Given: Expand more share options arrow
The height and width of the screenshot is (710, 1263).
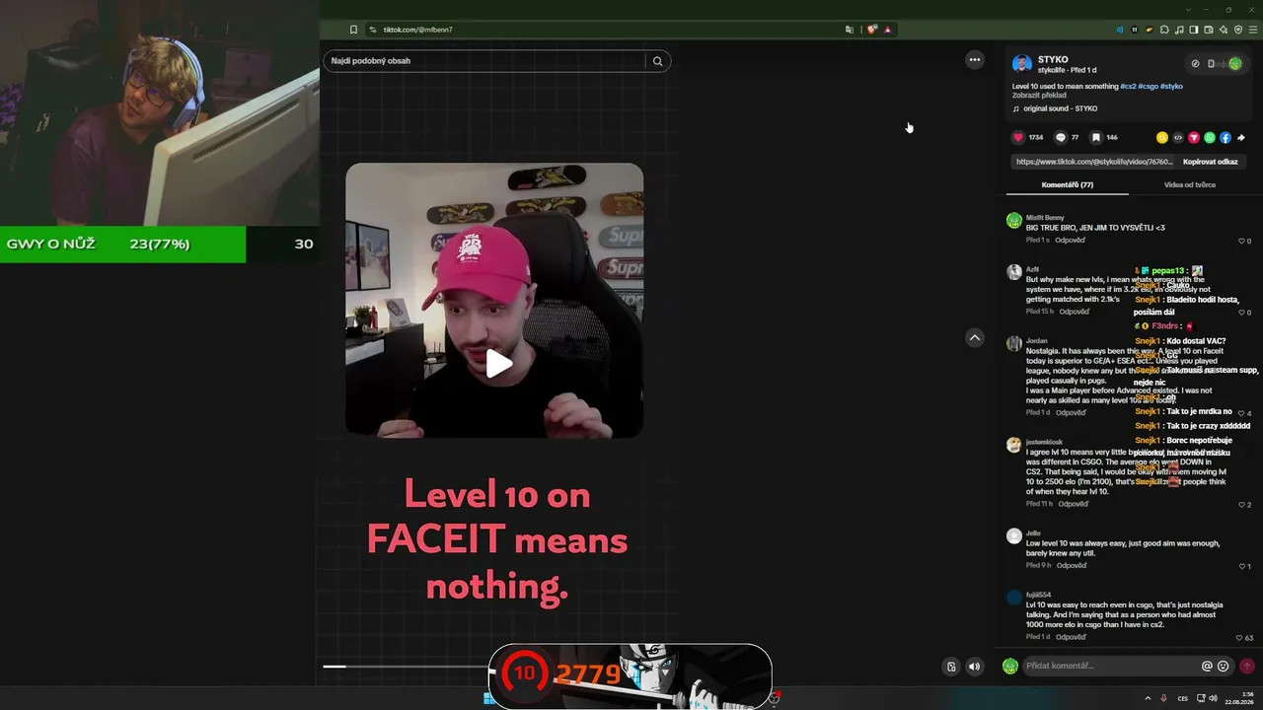Looking at the screenshot, I should (x=1241, y=138).
